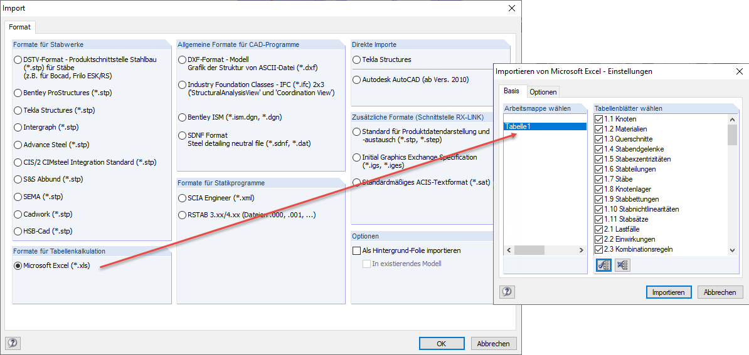Click sheet list scrollbar down arrow

coord(732,250)
